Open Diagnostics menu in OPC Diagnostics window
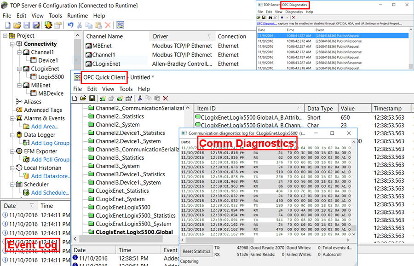The height and width of the screenshot is (266, 414). [294, 12]
